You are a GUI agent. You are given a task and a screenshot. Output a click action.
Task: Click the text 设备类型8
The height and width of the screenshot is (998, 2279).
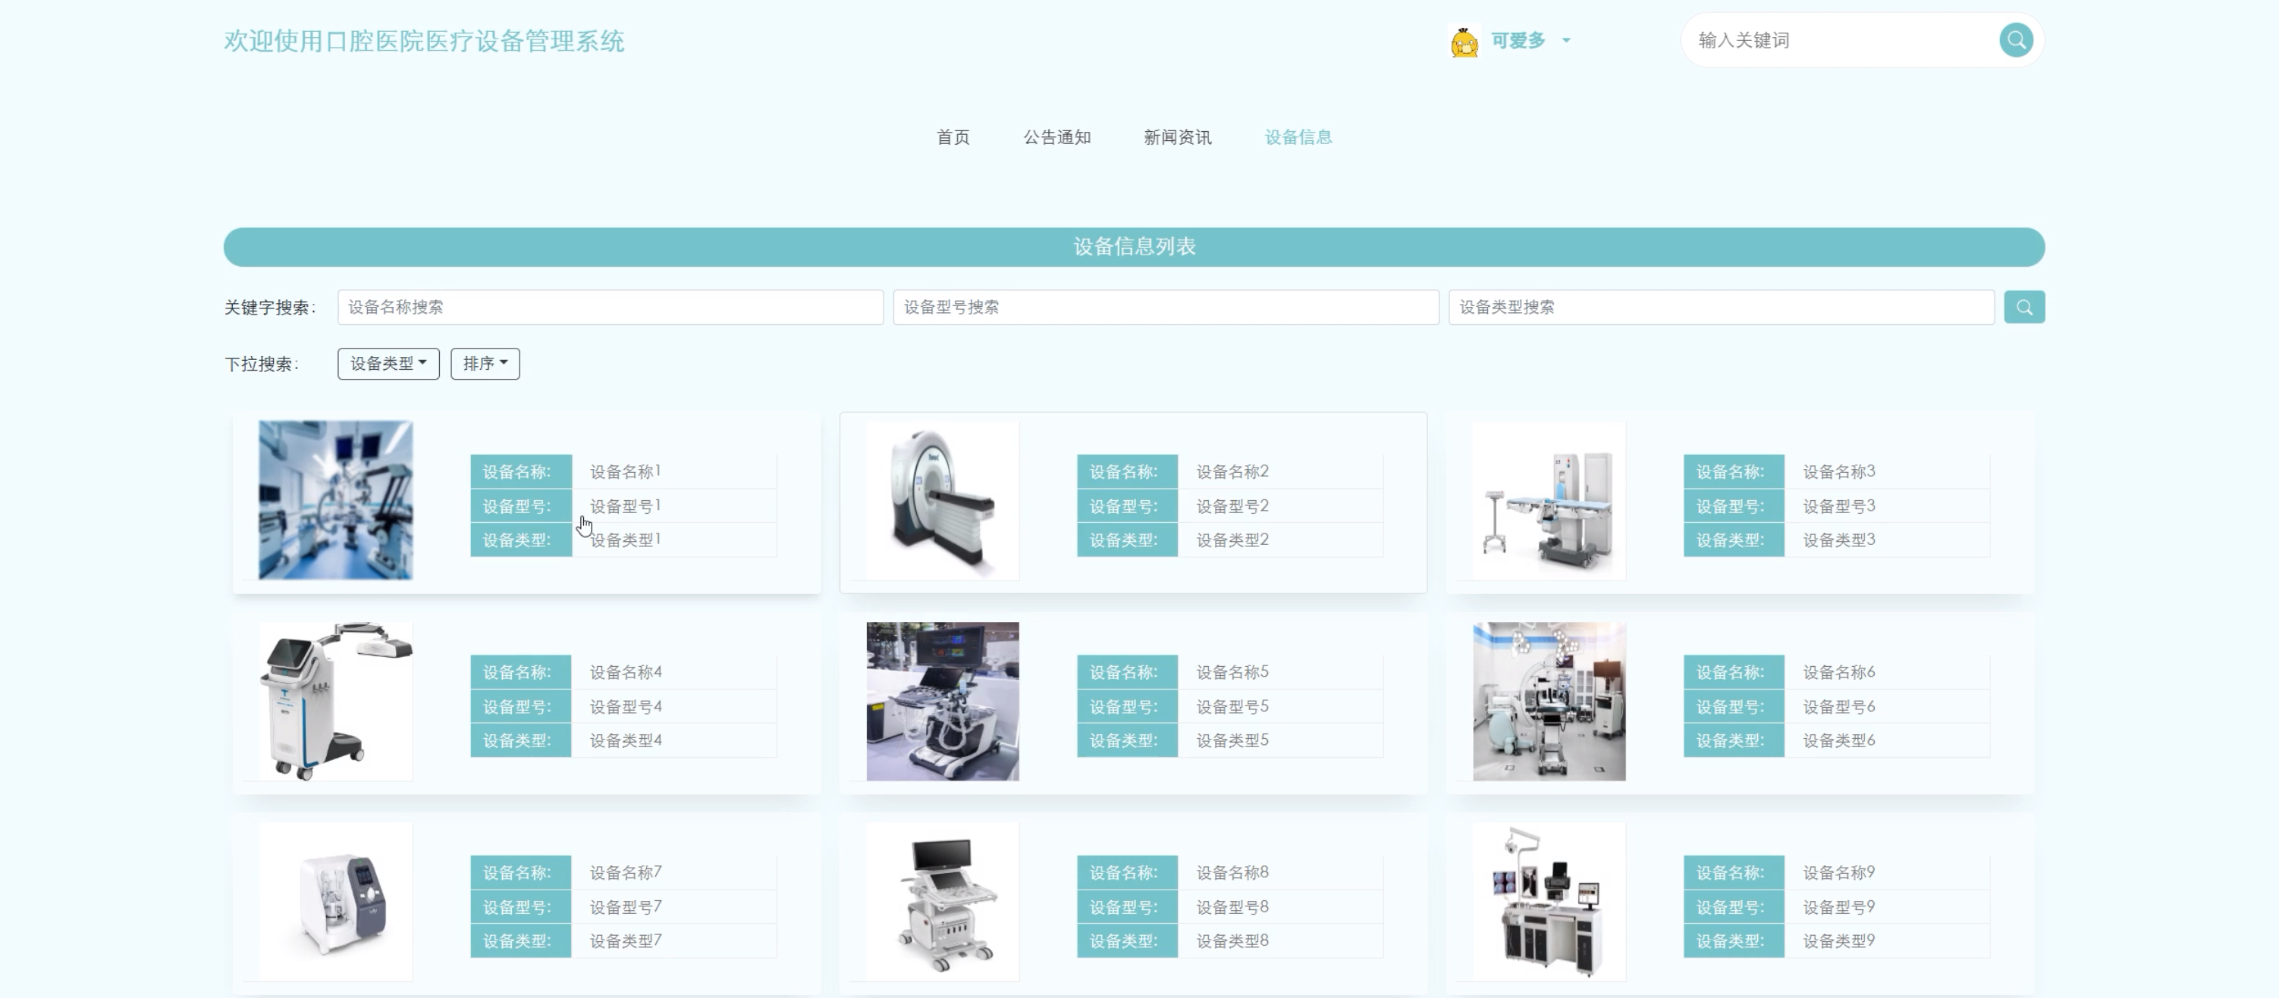(1232, 941)
